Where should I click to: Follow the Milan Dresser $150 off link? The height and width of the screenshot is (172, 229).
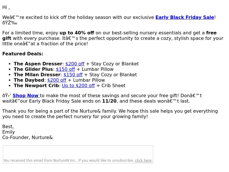(73, 75)
